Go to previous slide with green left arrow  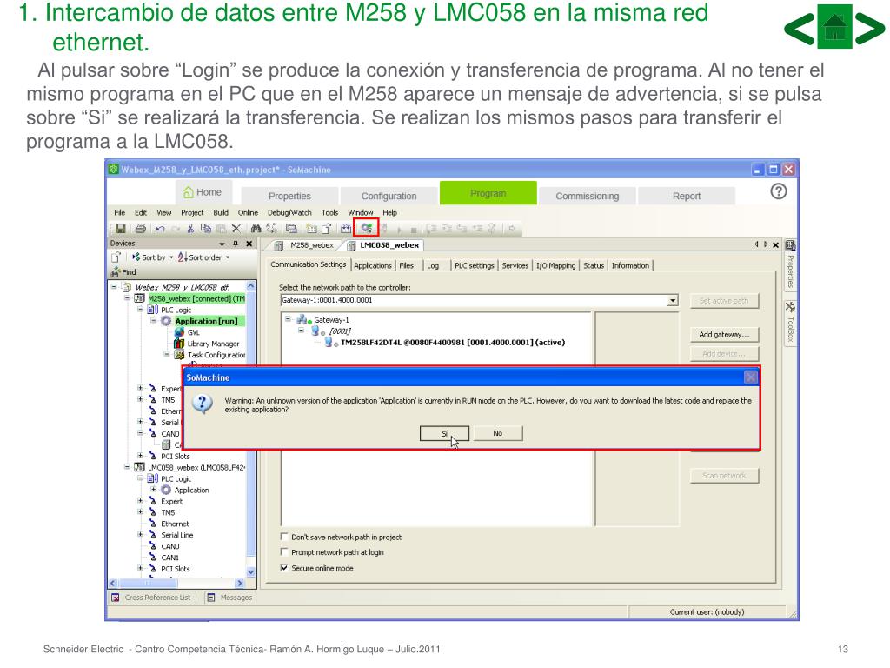coord(800,29)
